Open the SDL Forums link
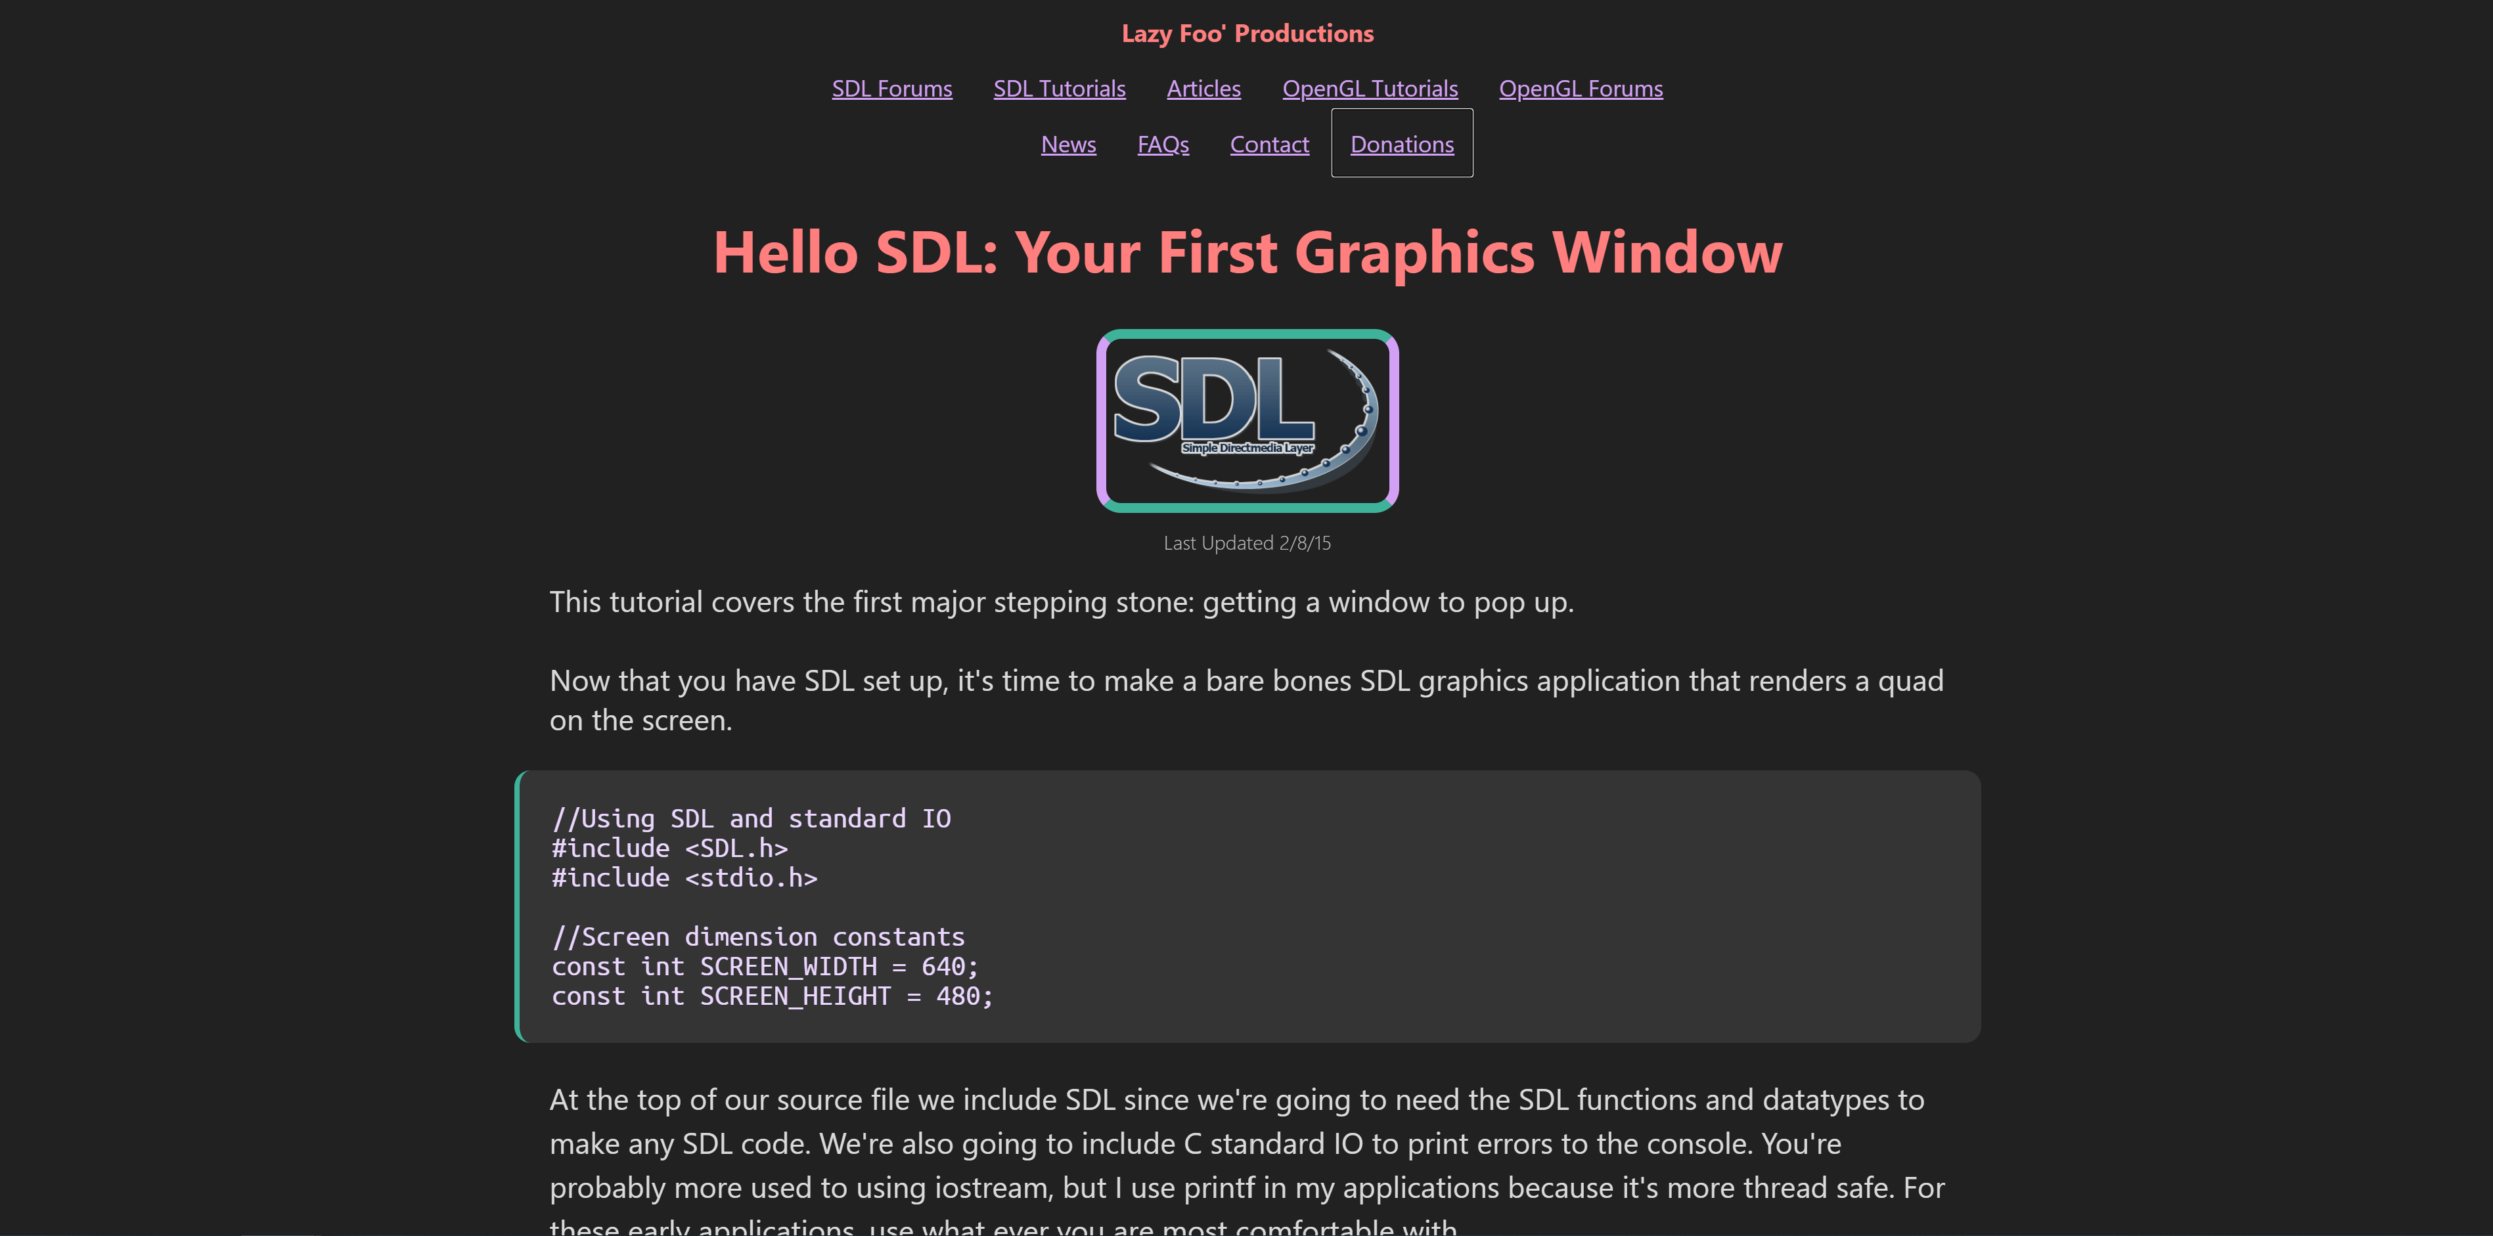The width and height of the screenshot is (2493, 1236). pos(891,89)
